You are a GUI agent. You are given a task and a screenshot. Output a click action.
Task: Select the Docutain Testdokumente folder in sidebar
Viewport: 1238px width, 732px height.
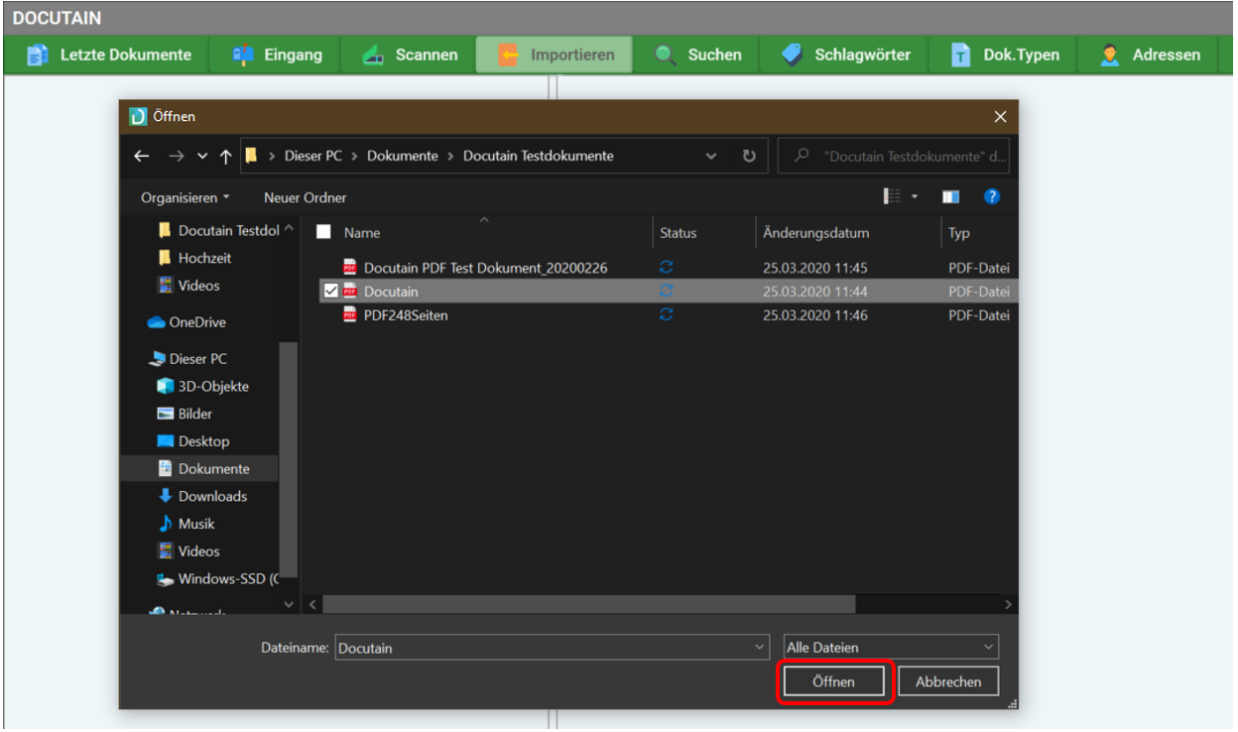coord(218,230)
